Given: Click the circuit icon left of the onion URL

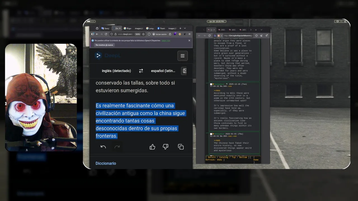Looking at the screenshot, I should pyautogui.click(x=215, y=36).
